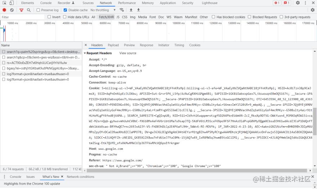This screenshot has width=317, height=189.
Task: Toggle the device toolbar icon
Action: pos(12,3)
